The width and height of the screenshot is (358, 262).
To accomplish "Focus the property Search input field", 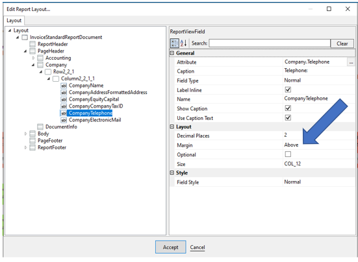I will (270, 43).
